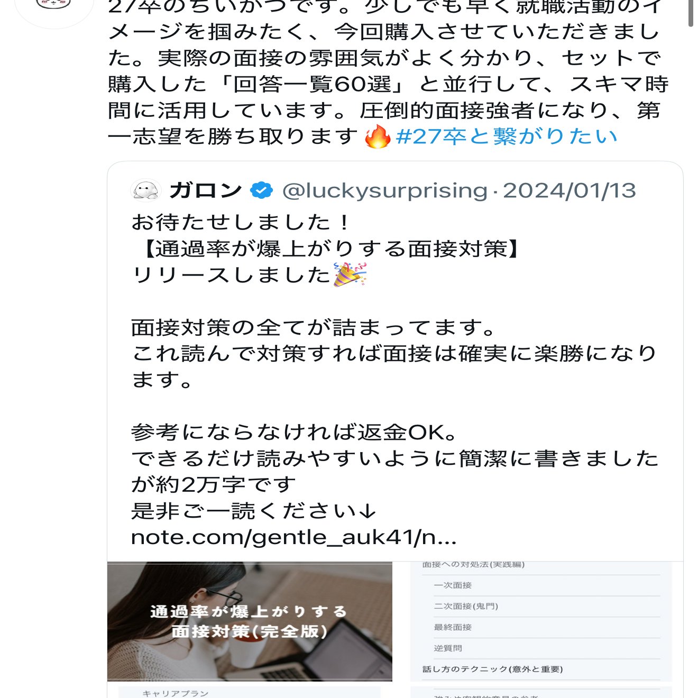698x698 pixels.
Task: Click the fire emoji in the tweet
Action: coord(378,137)
